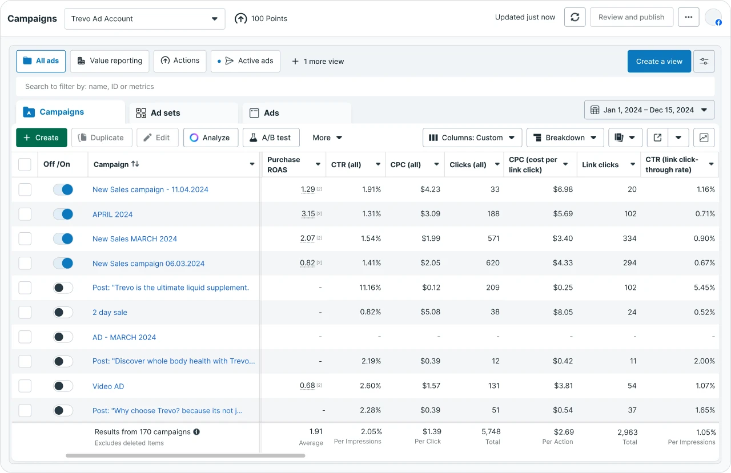This screenshot has width=731, height=473.
Task: Click the info icon beside Results from 170 campaigns
Action: click(x=196, y=432)
